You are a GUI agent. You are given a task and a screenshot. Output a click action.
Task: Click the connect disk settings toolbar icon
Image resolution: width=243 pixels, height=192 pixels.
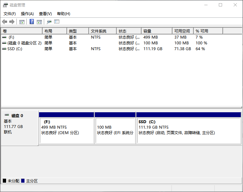[x=49, y=22]
